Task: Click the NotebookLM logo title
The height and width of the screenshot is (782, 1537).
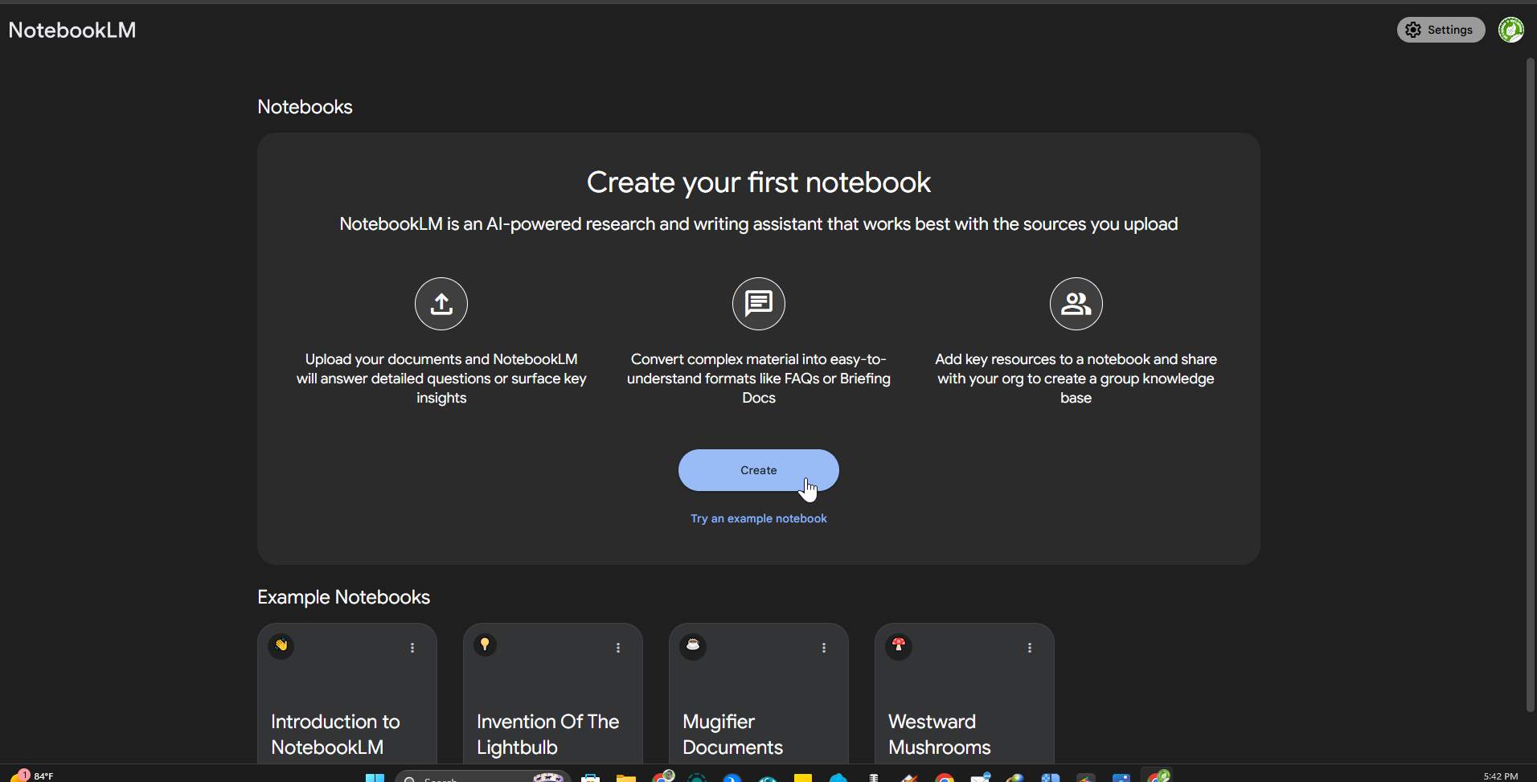Action: coord(72,30)
